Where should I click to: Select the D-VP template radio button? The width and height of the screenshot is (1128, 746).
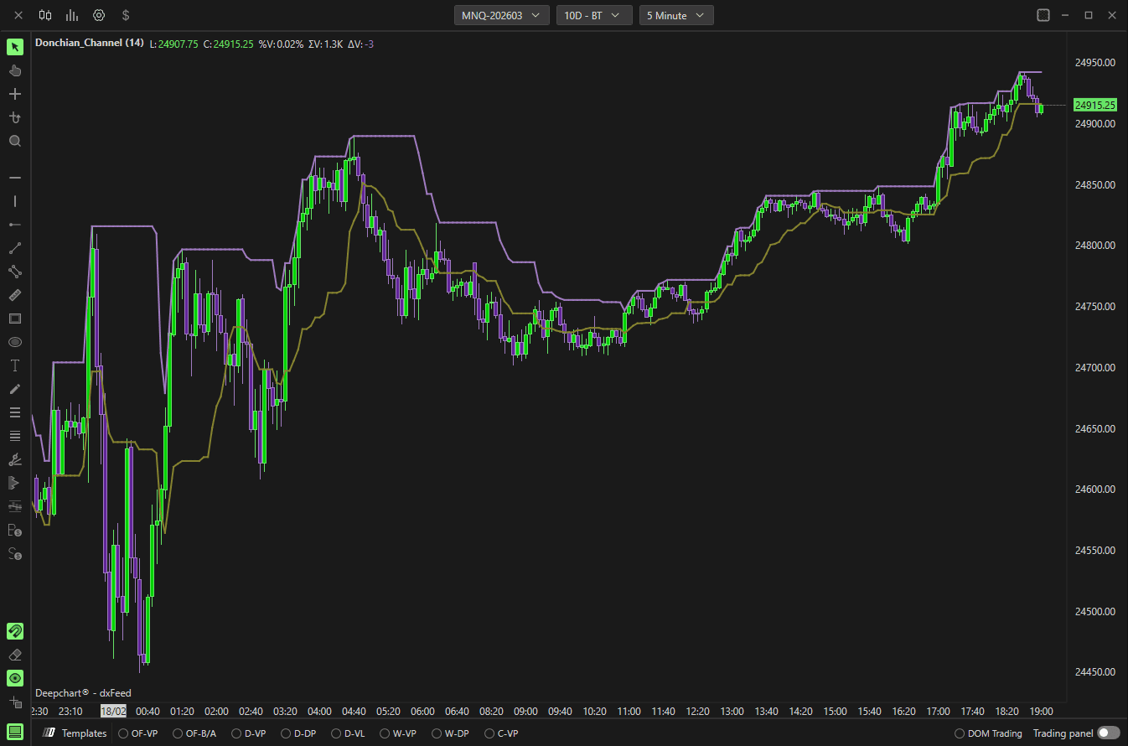click(x=250, y=733)
